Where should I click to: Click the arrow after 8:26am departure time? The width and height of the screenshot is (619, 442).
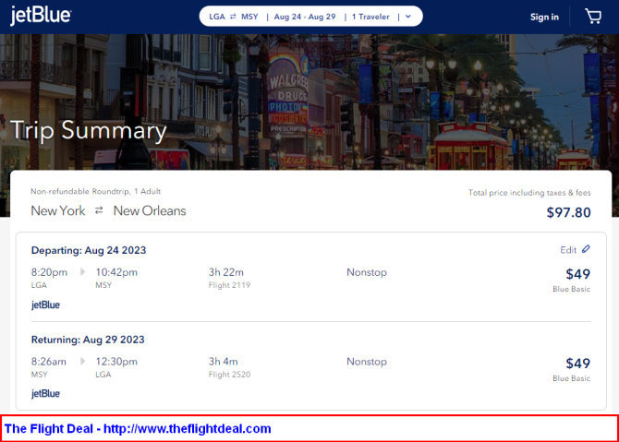pos(82,361)
